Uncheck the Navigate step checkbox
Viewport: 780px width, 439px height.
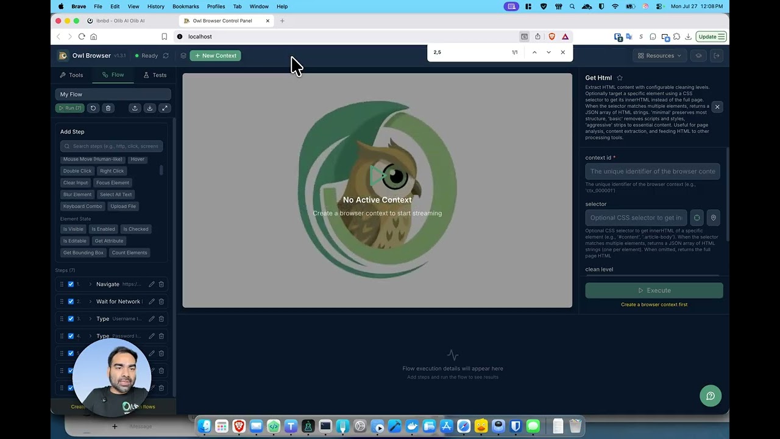point(71,284)
